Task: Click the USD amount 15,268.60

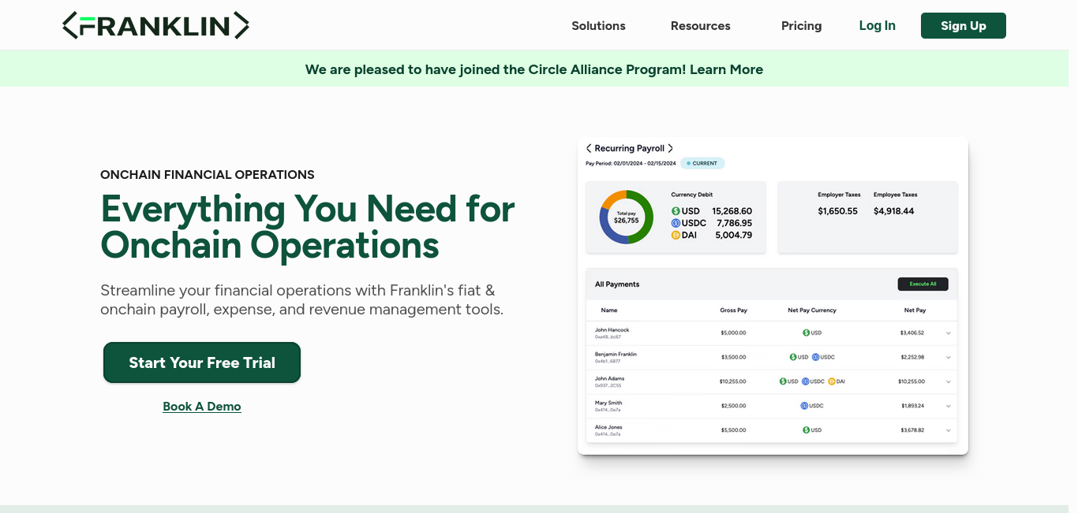Action: 732,211
